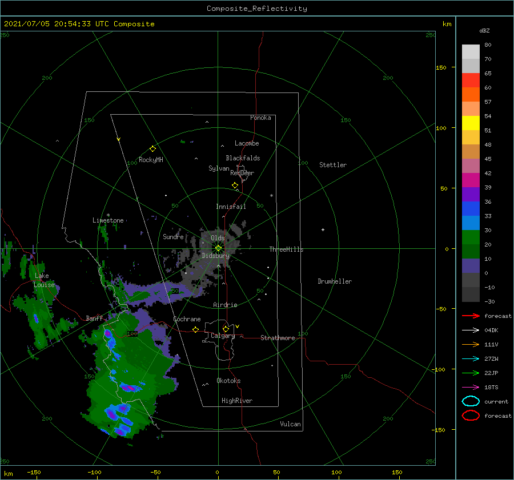The height and width of the screenshot is (480, 514).
Task: Click the Okotoks city label
Action: click(x=229, y=381)
